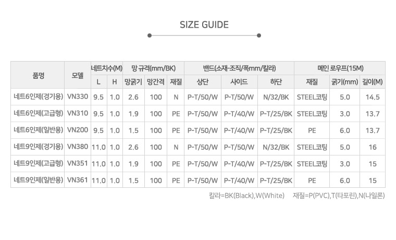Image resolution: width=396 pixels, height=240 pixels.
Task: Click P-T/40/W 사이드 cell in VN310 row
Action: coord(239,114)
